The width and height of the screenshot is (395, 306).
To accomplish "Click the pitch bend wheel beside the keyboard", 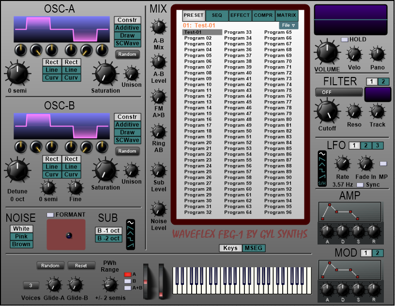I will click(146, 280).
